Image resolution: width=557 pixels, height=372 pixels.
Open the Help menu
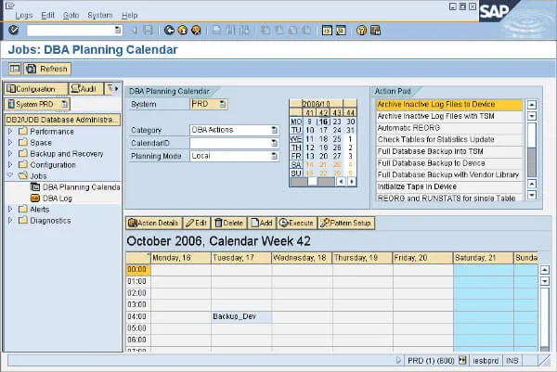(129, 15)
